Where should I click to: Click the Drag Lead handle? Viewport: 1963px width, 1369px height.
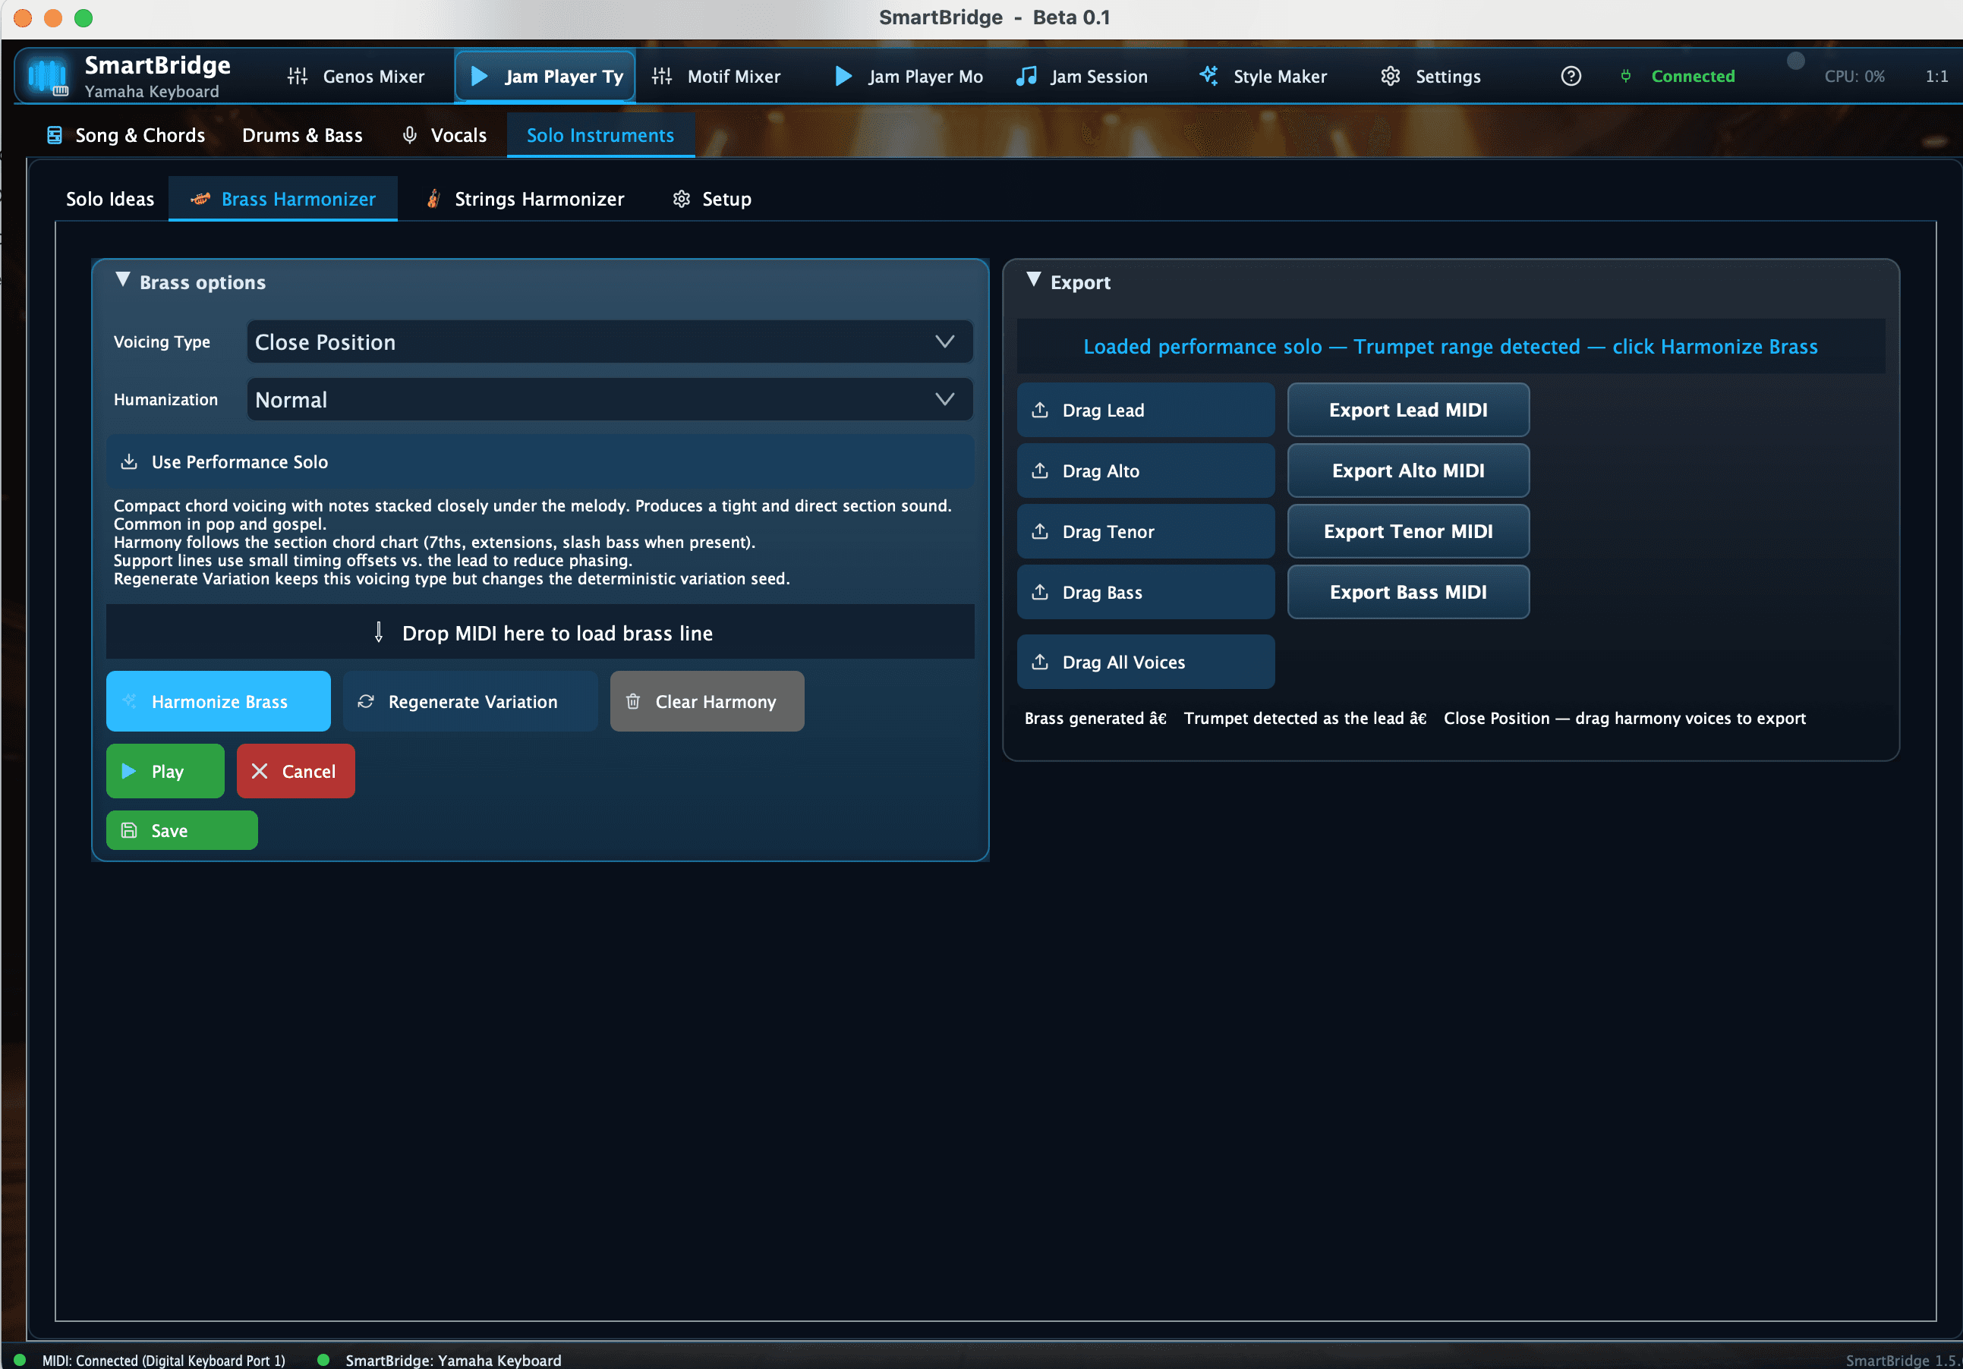[x=1145, y=411]
